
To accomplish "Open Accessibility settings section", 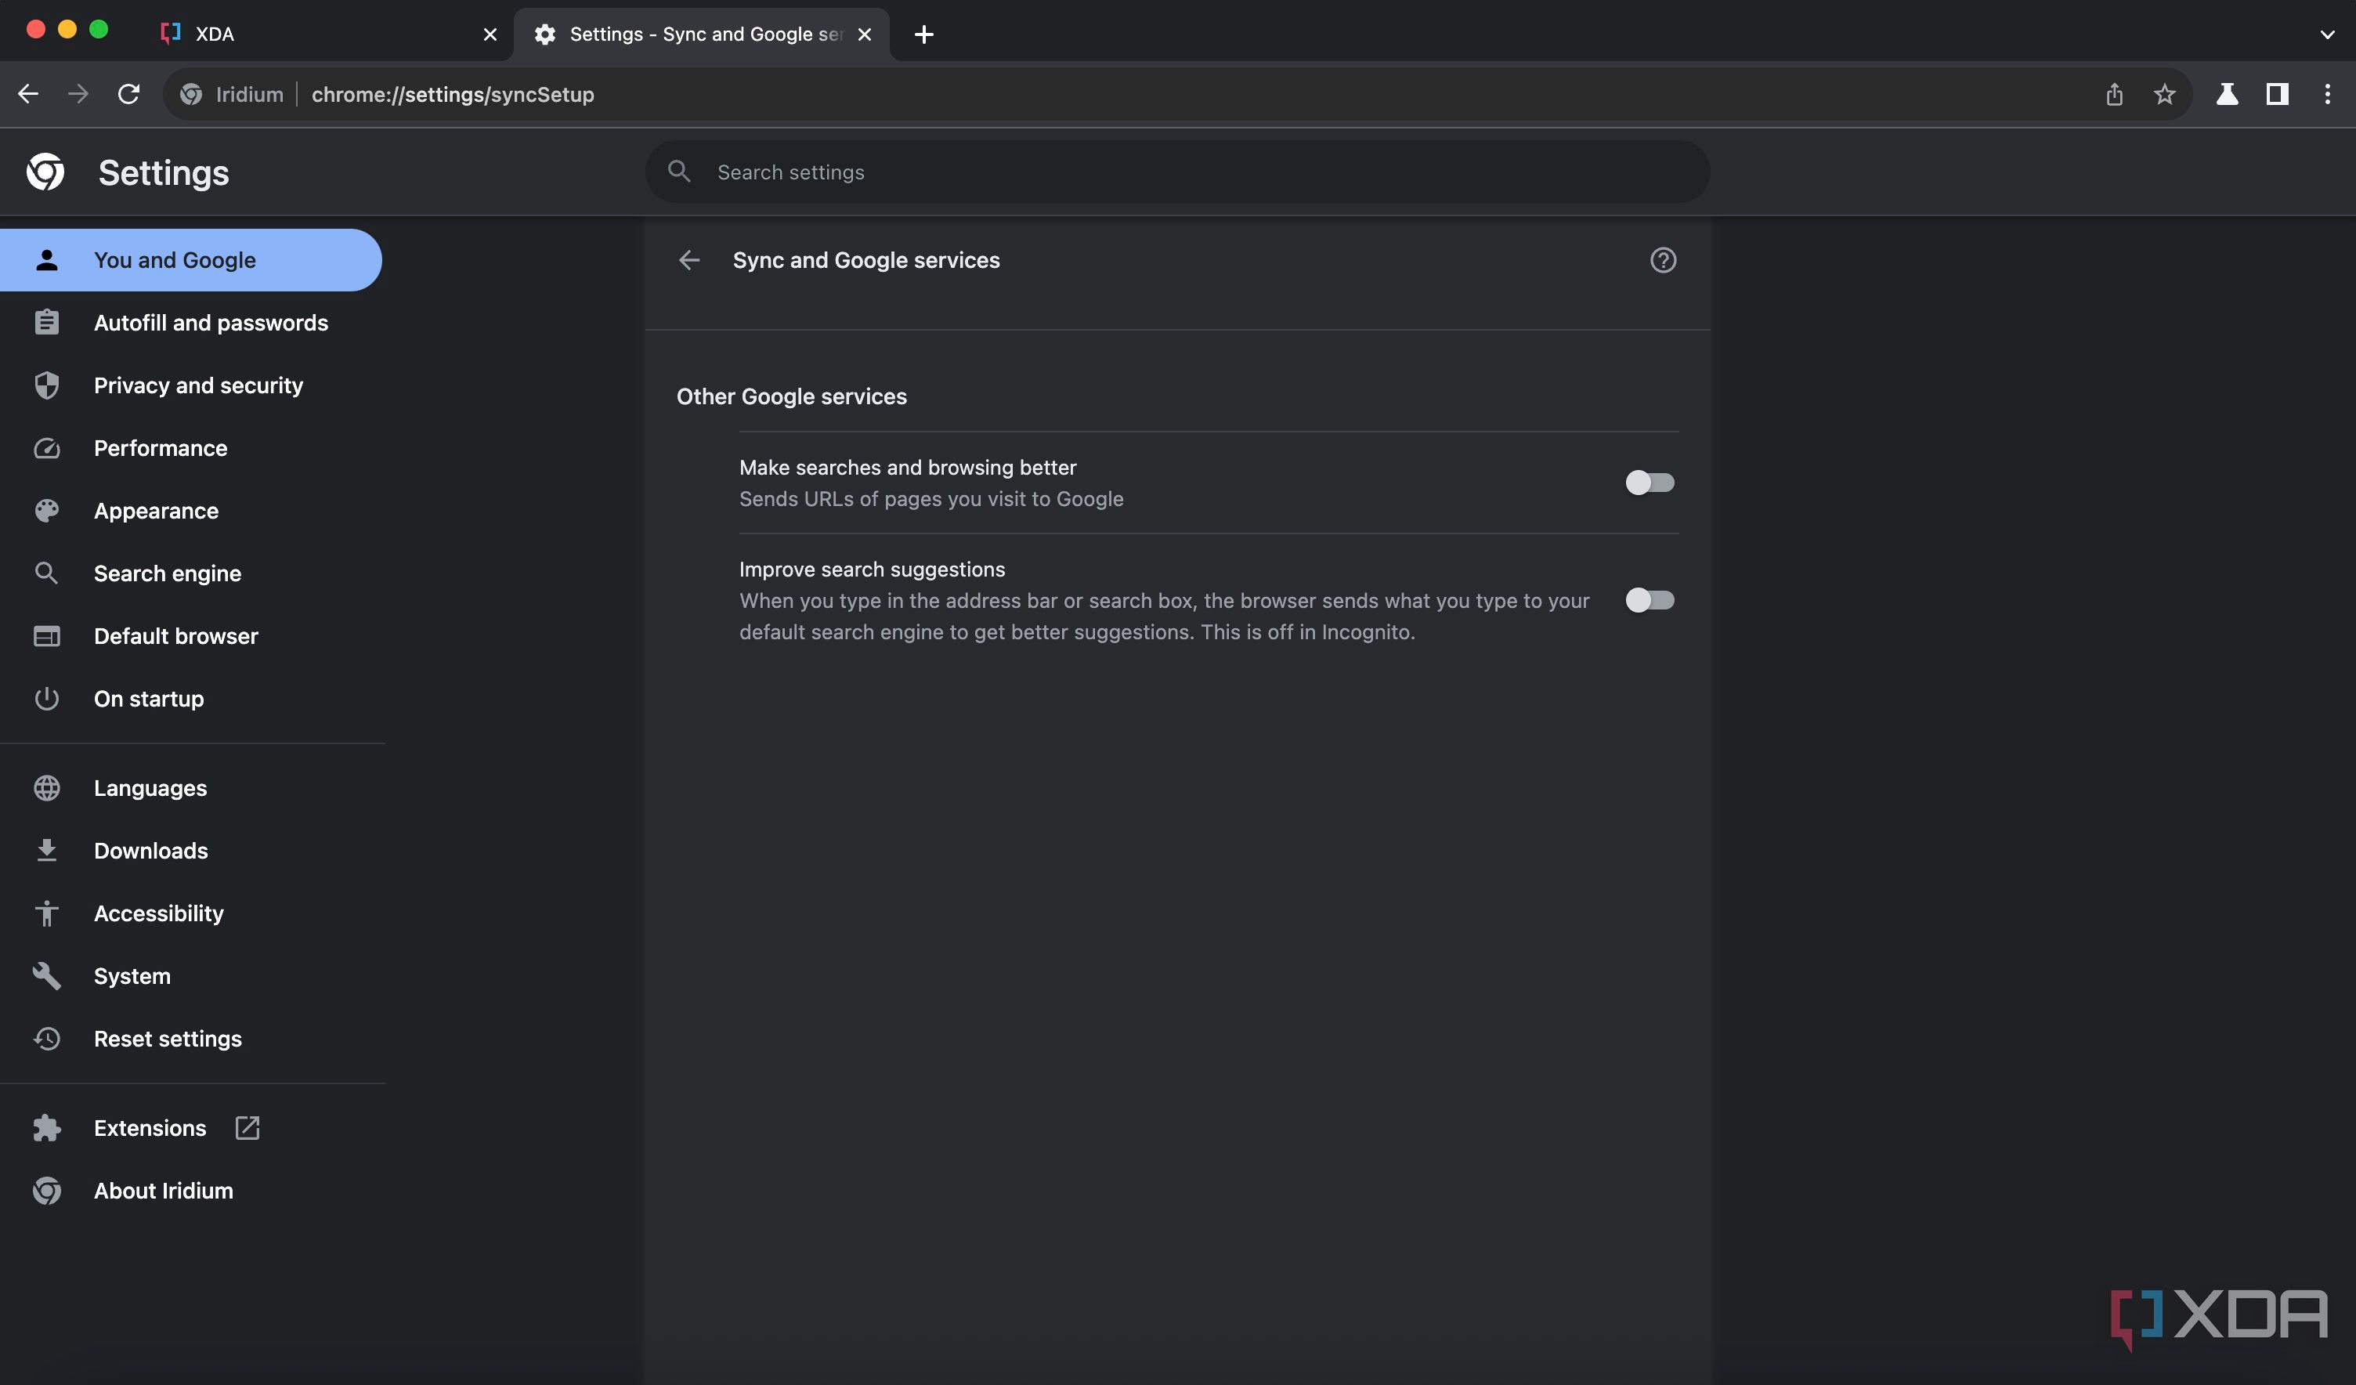I will pyautogui.click(x=191, y=913).
